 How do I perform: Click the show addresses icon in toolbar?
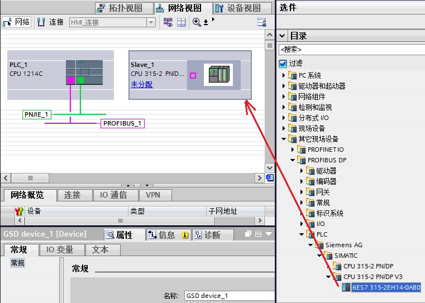point(168,22)
